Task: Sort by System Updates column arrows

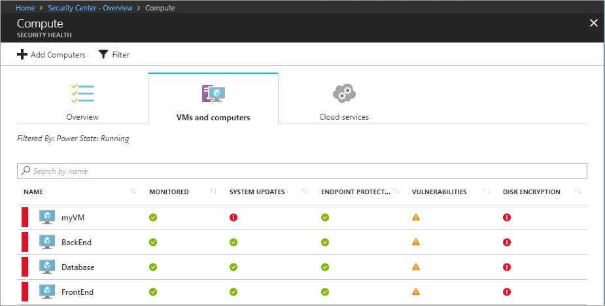Action: (x=305, y=192)
